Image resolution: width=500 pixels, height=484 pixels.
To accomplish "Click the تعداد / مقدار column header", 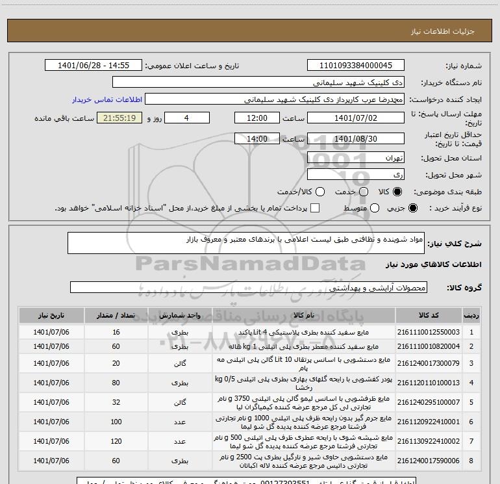I will point(116,316).
